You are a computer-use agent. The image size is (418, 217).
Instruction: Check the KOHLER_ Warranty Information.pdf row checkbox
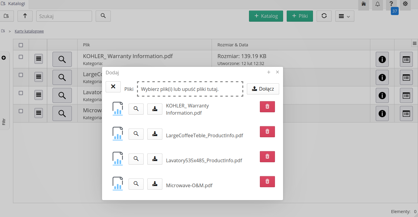(x=21, y=57)
